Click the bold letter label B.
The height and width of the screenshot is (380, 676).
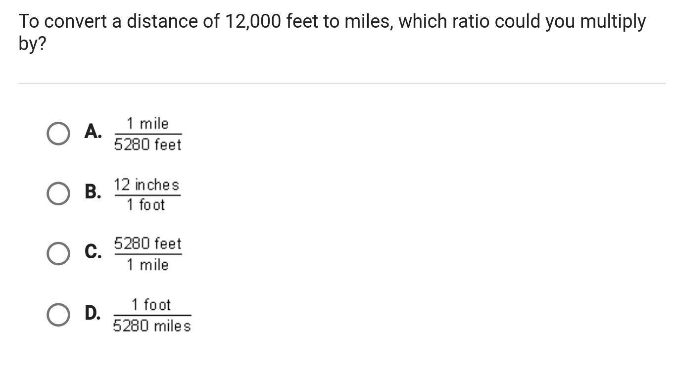pyautogui.click(x=93, y=192)
